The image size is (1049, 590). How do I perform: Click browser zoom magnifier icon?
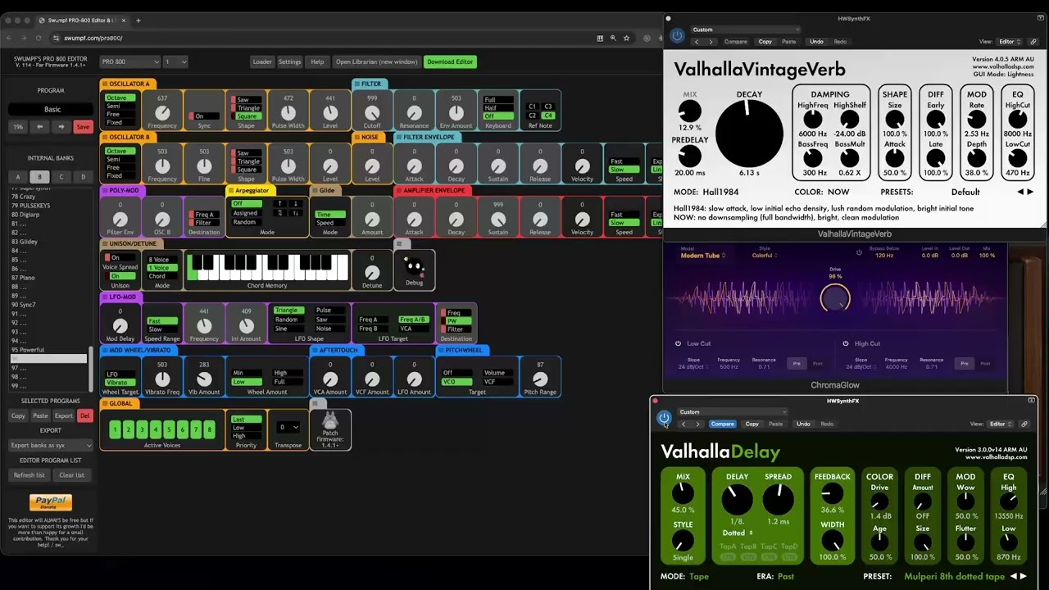pos(613,38)
